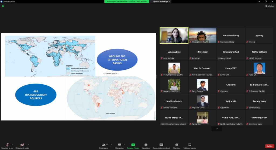Click the Afficher view button
276x150 pixels.
[x=270, y=6]
